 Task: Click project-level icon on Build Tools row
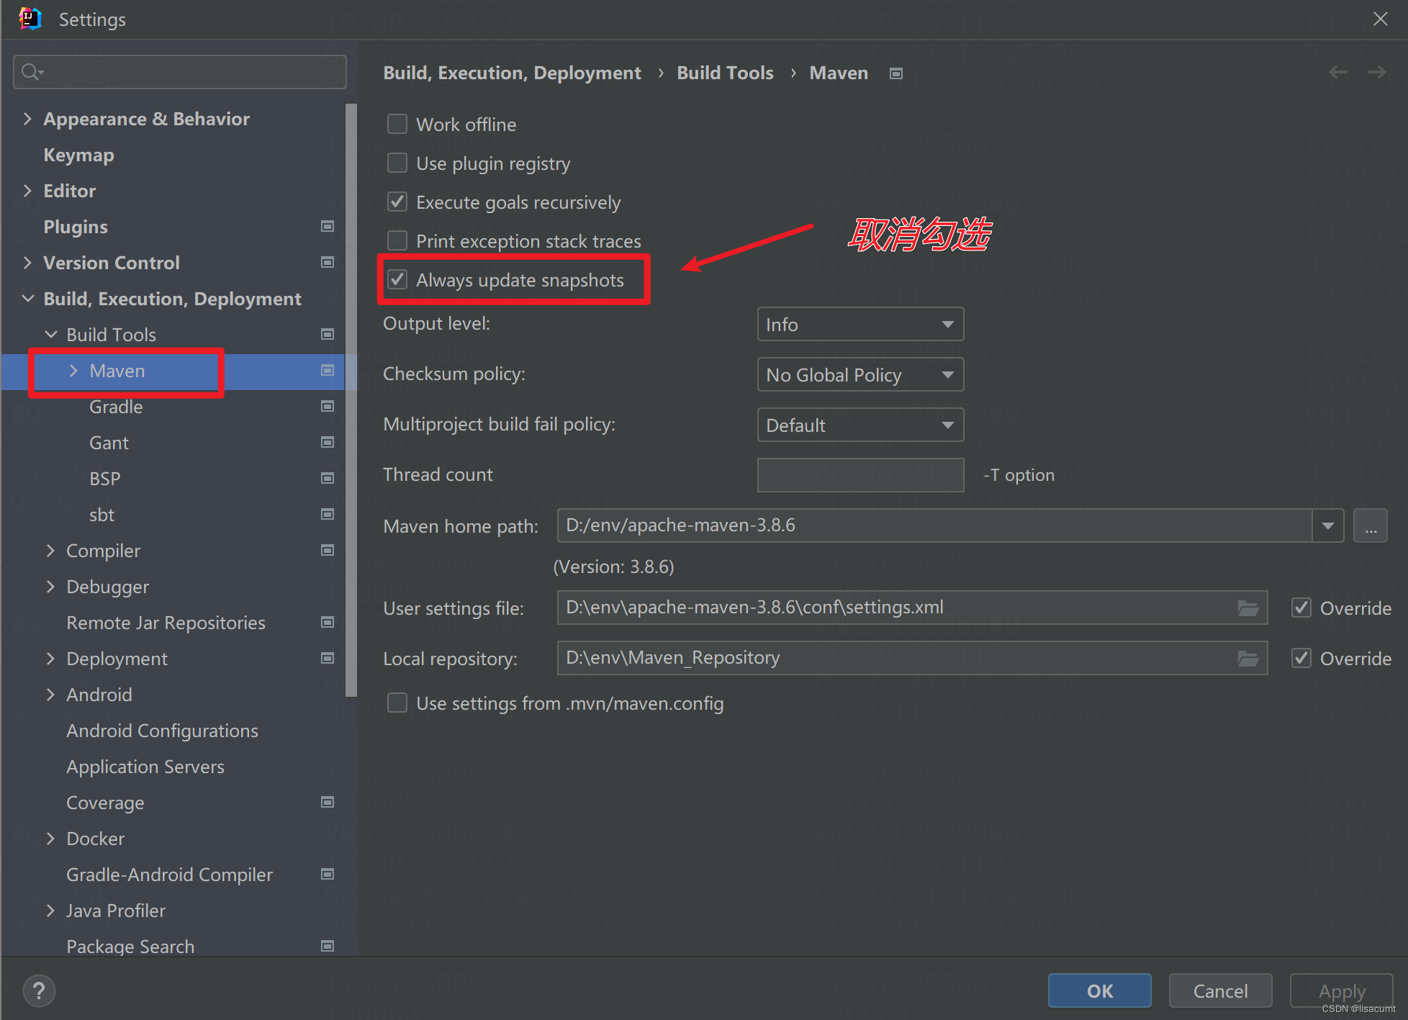[328, 334]
